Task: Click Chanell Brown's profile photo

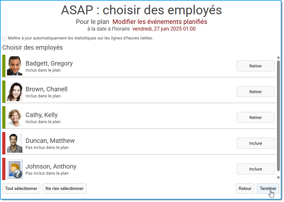Action: [x=14, y=92]
